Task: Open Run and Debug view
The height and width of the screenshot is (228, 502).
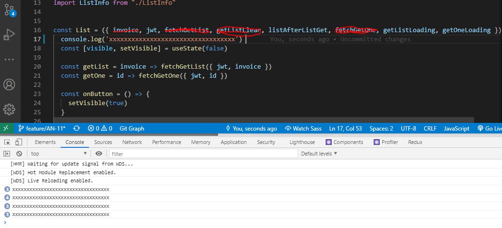Action: point(9,35)
